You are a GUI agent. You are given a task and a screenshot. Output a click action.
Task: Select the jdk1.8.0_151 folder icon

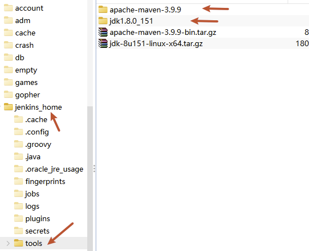tap(103, 21)
